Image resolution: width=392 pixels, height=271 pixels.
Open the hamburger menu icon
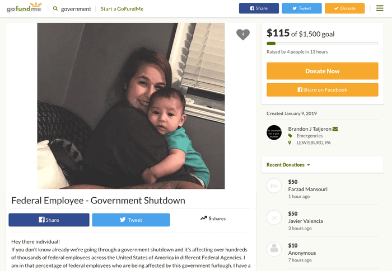coord(380,8)
